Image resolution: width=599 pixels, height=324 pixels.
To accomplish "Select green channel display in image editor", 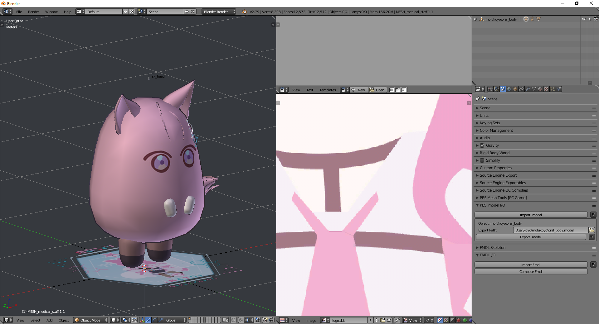I will pos(465,320).
